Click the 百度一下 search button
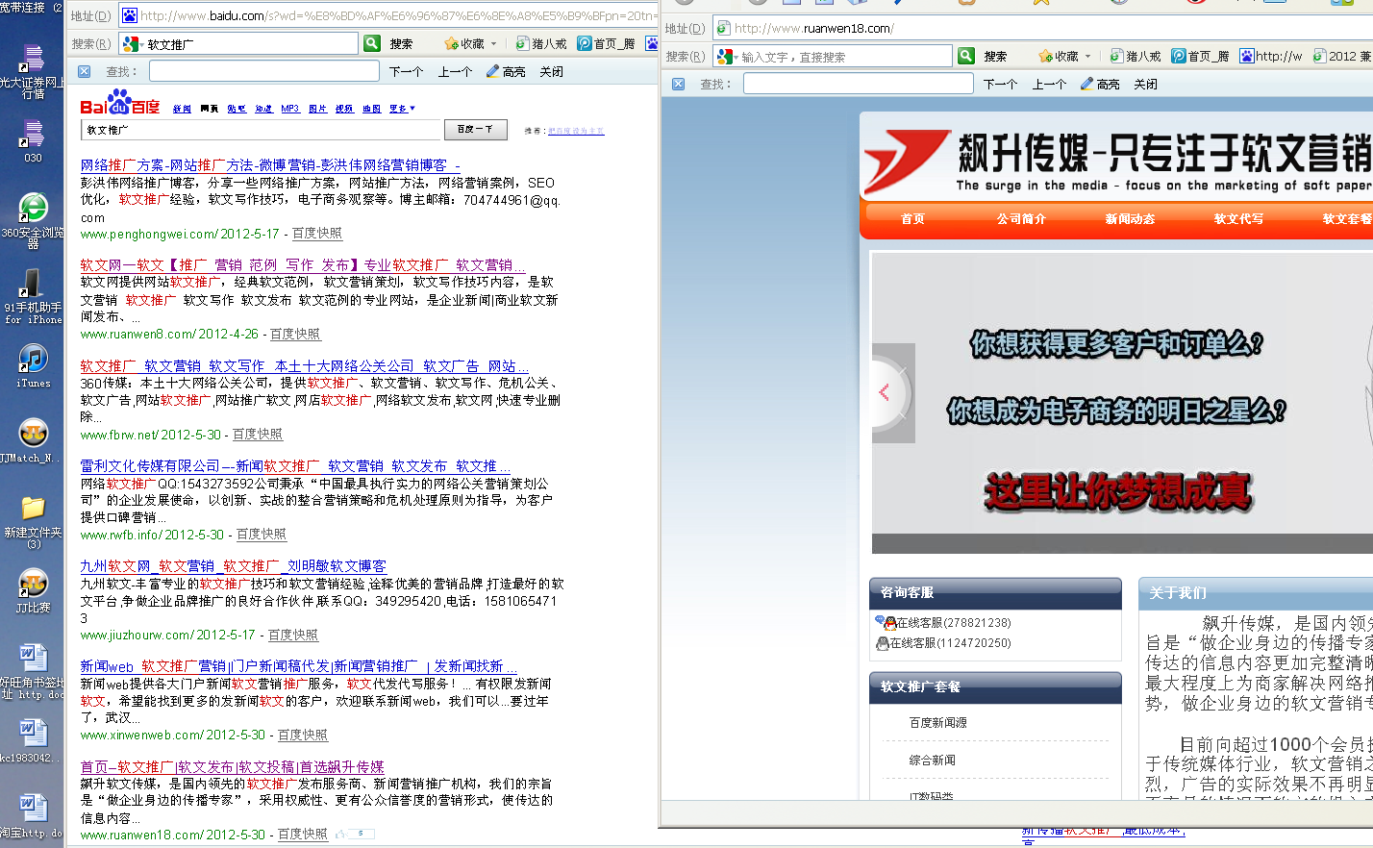This screenshot has height=848, width=1373. pyautogui.click(x=475, y=130)
